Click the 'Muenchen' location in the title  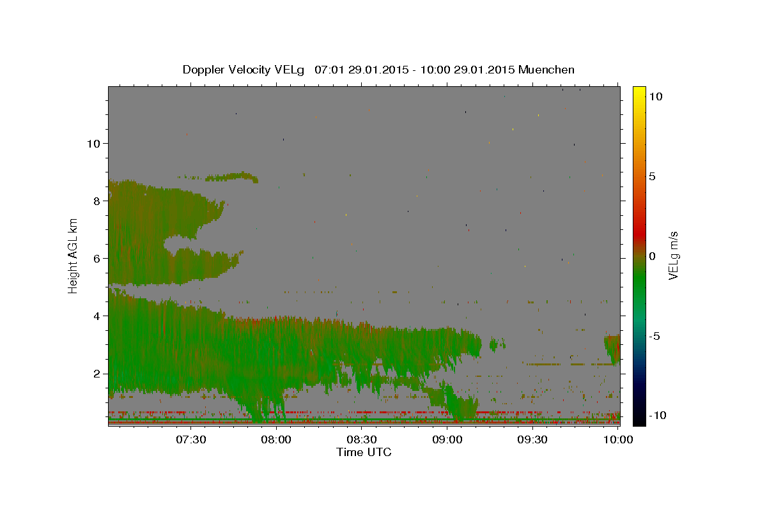point(546,70)
